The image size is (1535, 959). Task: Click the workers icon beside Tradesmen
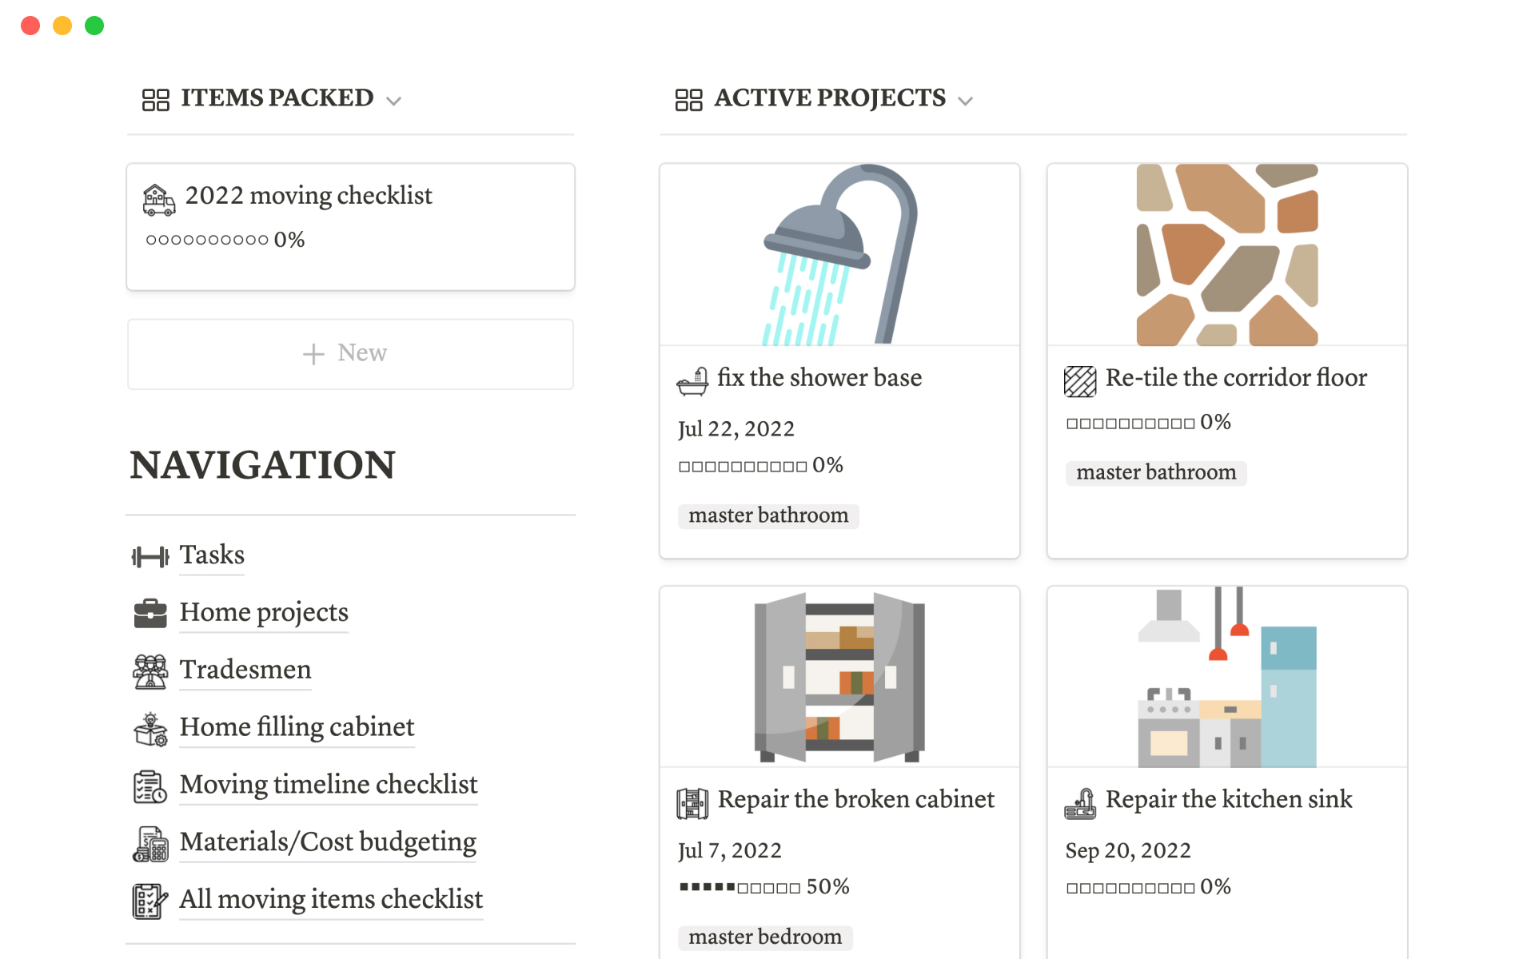150,671
